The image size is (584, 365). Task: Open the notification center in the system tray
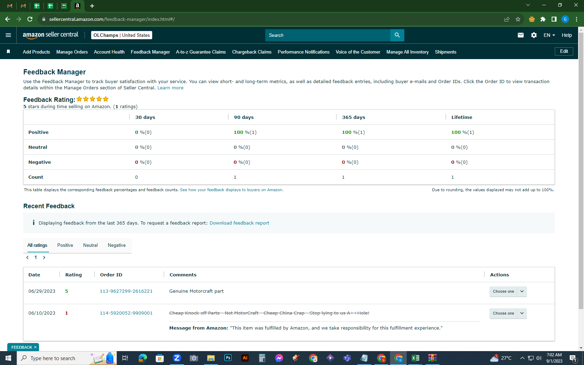[573, 358]
